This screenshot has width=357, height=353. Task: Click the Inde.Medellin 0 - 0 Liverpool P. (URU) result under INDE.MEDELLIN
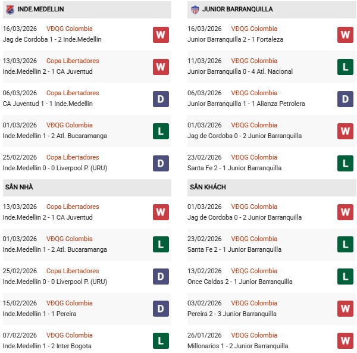(x=55, y=168)
